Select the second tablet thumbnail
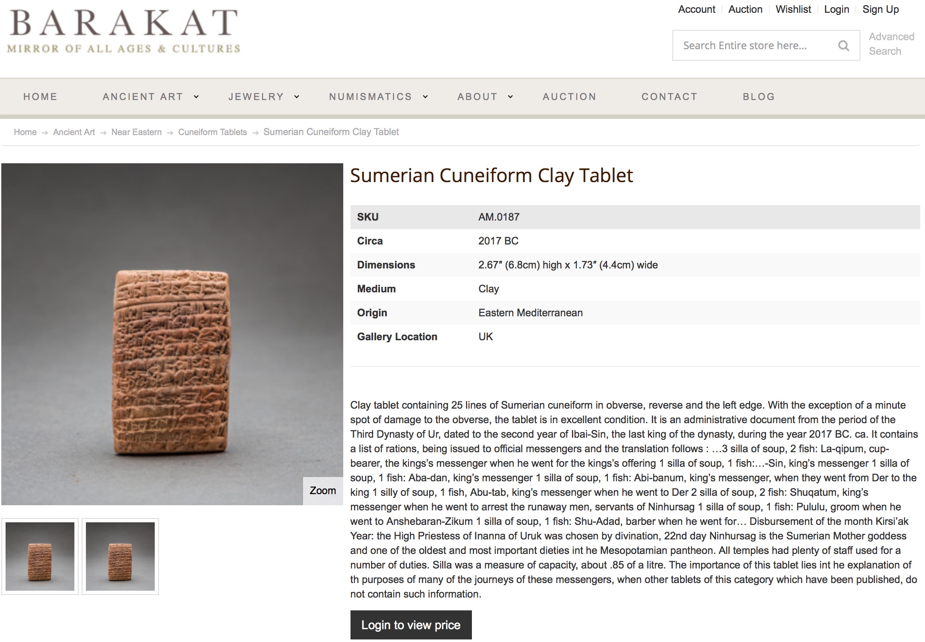Screen dimensions: 925x642 (x=120, y=557)
